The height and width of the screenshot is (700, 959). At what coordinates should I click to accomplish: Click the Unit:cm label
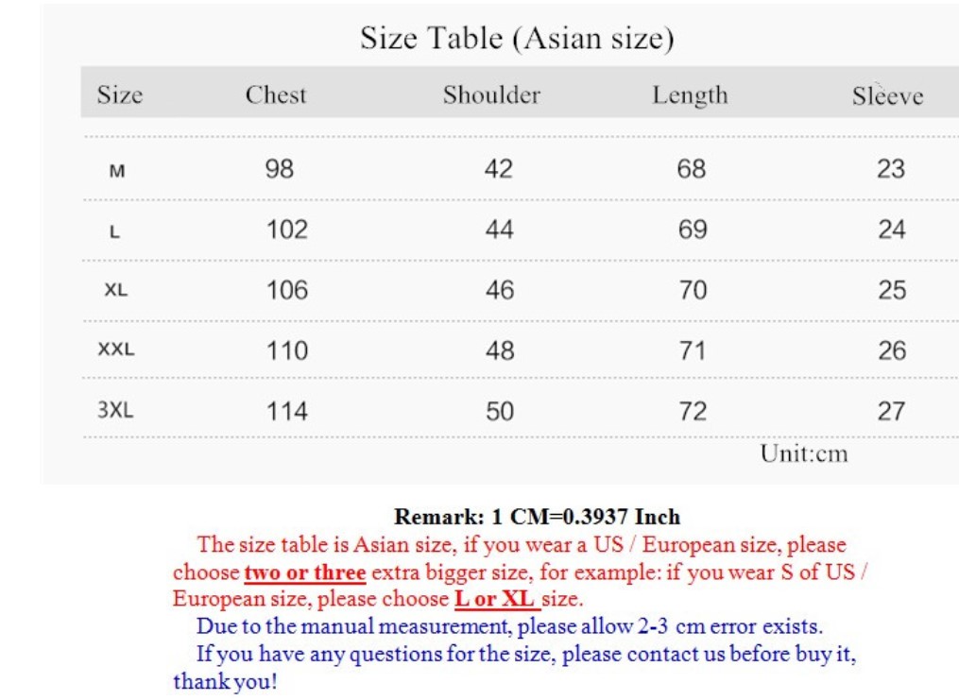(804, 454)
